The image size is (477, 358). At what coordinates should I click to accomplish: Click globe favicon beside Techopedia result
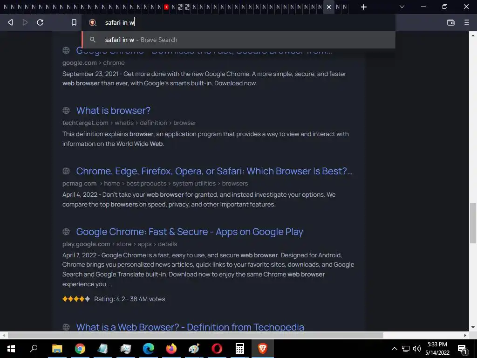coord(66,327)
